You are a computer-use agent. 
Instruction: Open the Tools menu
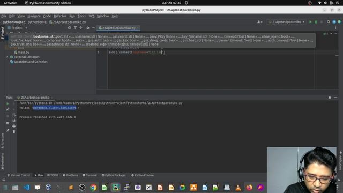[x=81, y=16]
